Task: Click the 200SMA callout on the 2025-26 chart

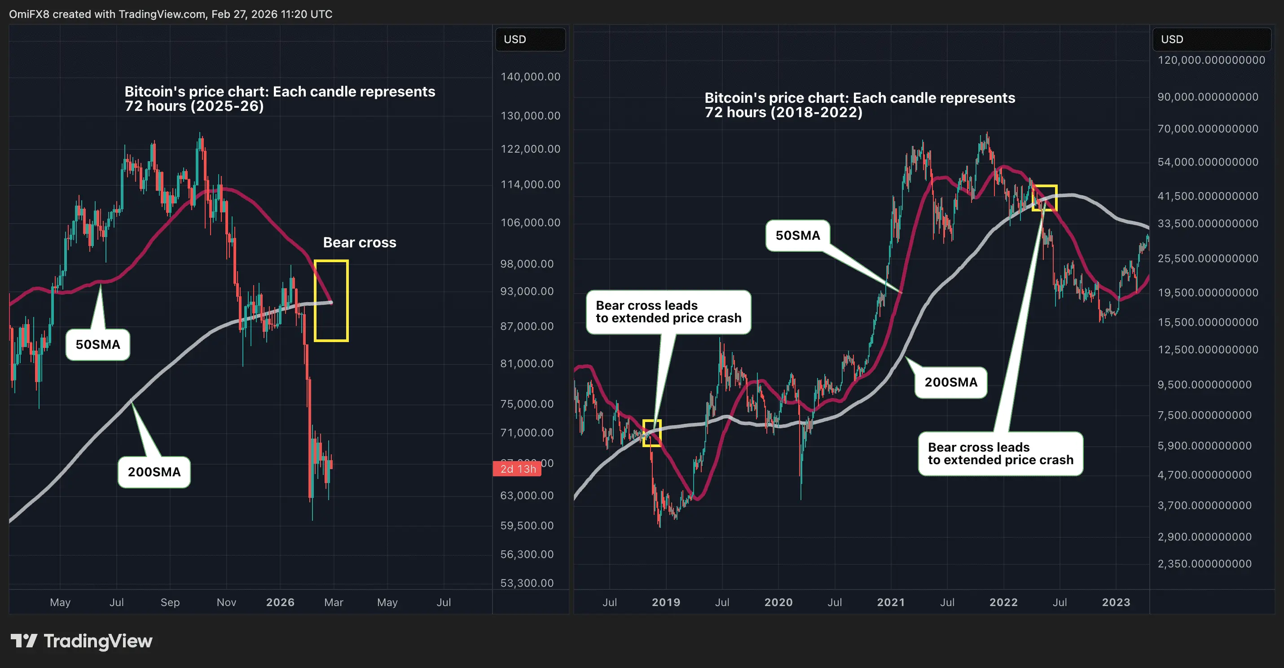Action: [154, 472]
